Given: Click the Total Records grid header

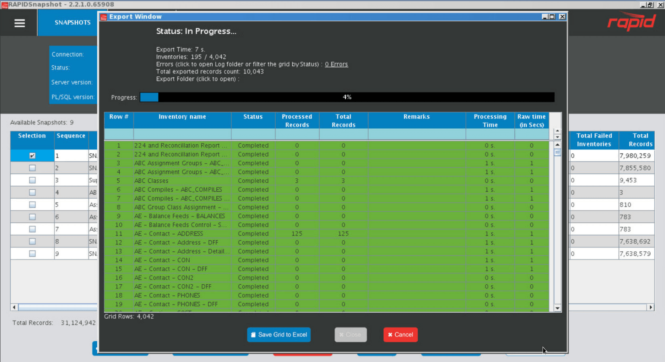Looking at the screenshot, I should 344,121.
